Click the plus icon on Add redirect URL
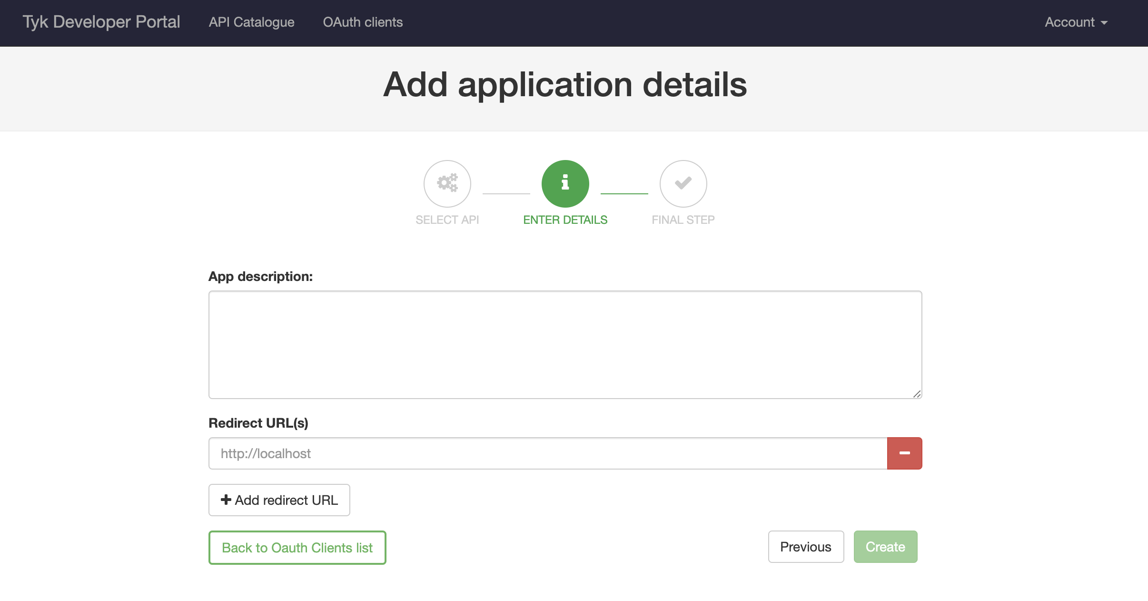The width and height of the screenshot is (1148, 601). pos(226,500)
